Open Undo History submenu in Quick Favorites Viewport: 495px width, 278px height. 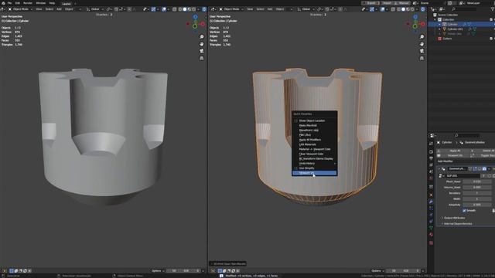315,163
